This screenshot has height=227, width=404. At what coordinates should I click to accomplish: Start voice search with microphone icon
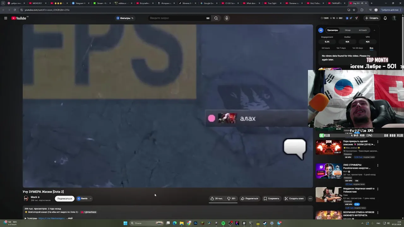point(227,18)
